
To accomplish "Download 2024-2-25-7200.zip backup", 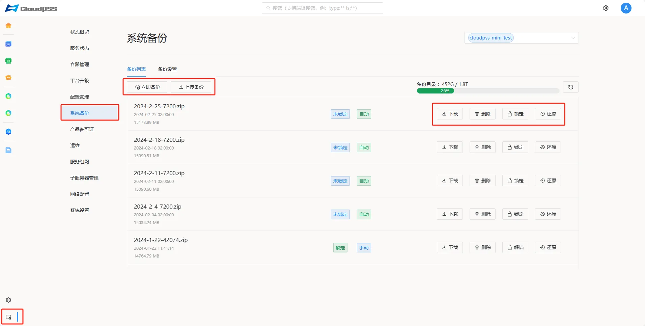I will pyautogui.click(x=450, y=114).
